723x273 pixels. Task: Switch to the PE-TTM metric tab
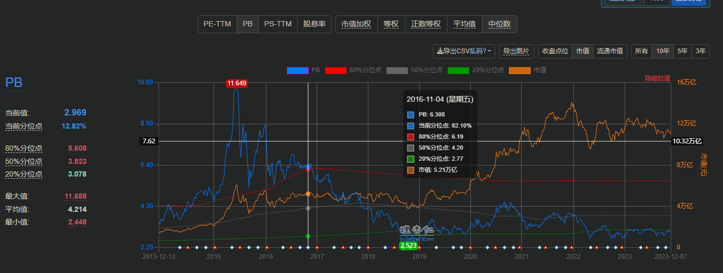(217, 24)
